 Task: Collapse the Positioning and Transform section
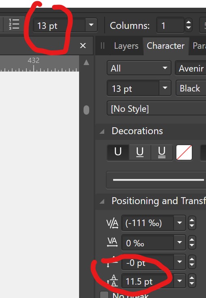click(x=102, y=201)
